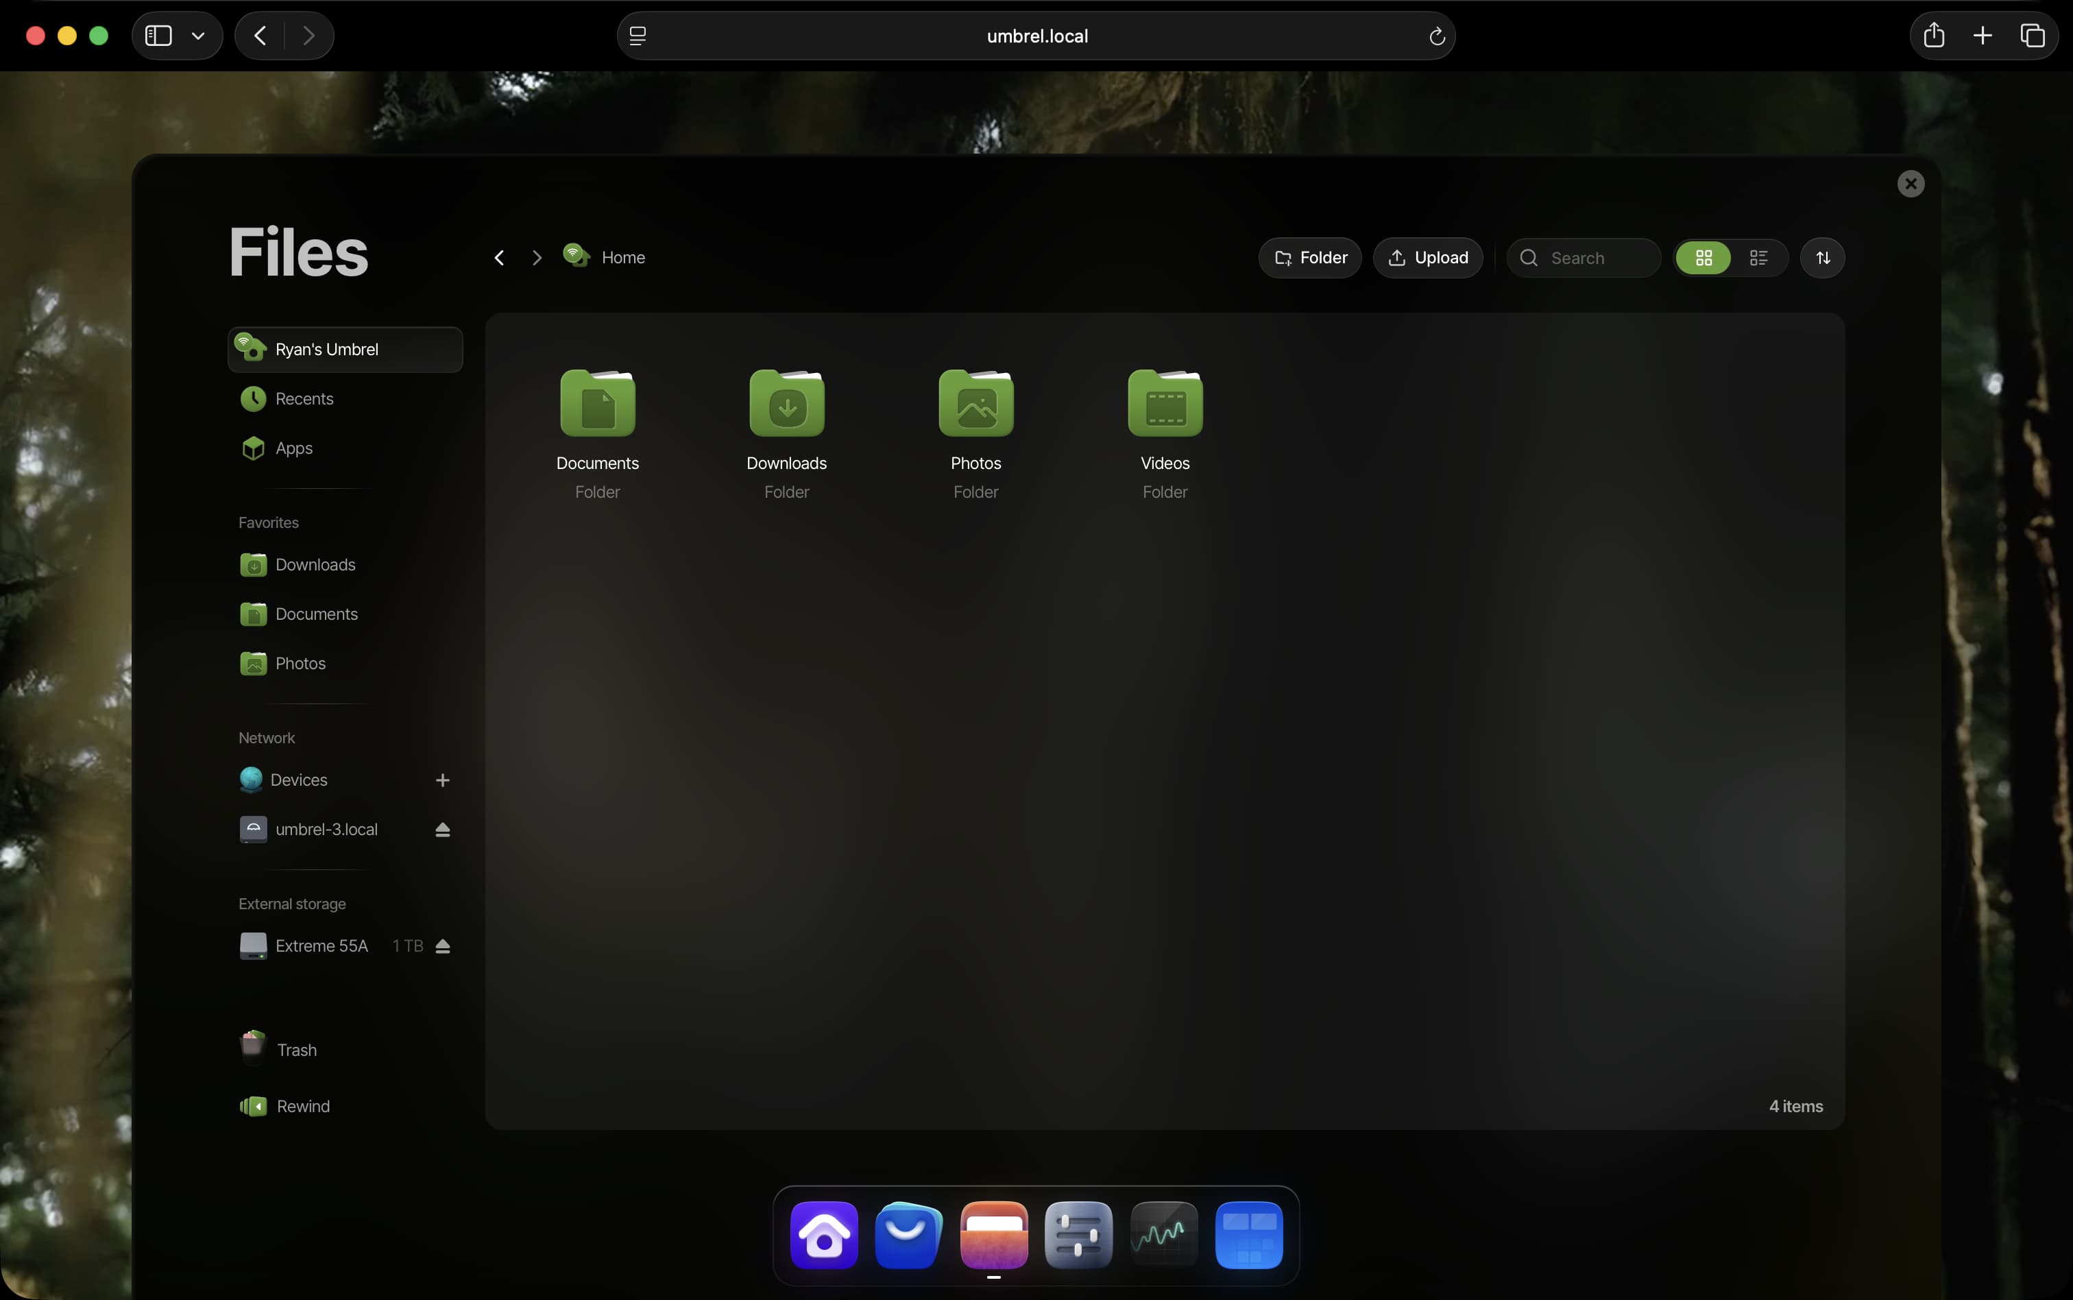Select Ryan's Umbrel in the sidebar
Image resolution: width=2073 pixels, height=1300 pixels.
pyautogui.click(x=326, y=349)
